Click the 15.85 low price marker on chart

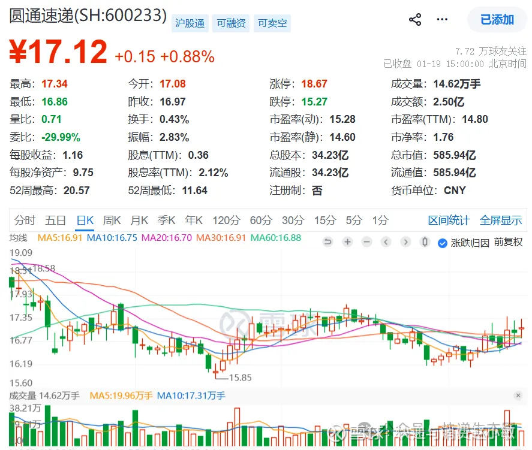point(241,377)
